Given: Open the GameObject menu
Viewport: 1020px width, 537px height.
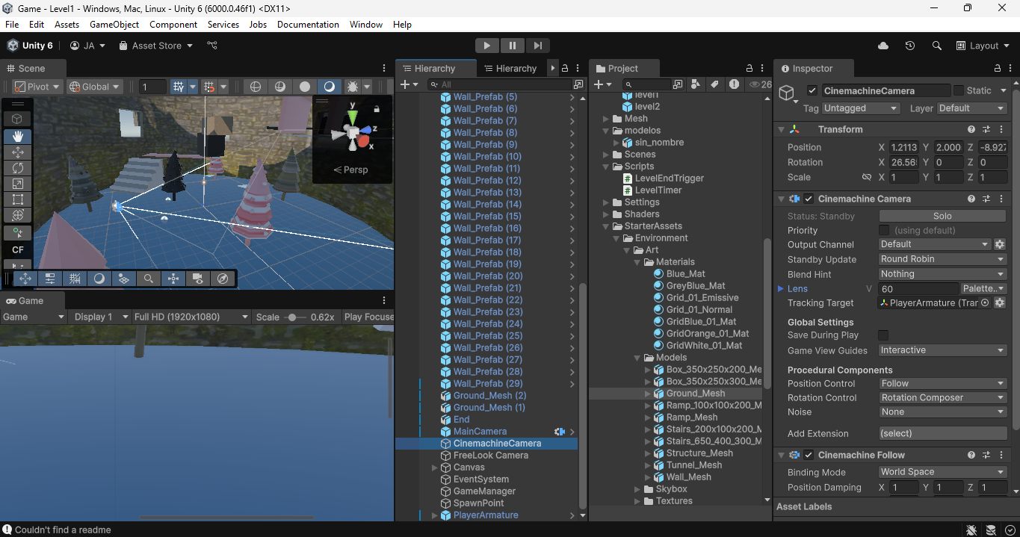Looking at the screenshot, I should [114, 24].
